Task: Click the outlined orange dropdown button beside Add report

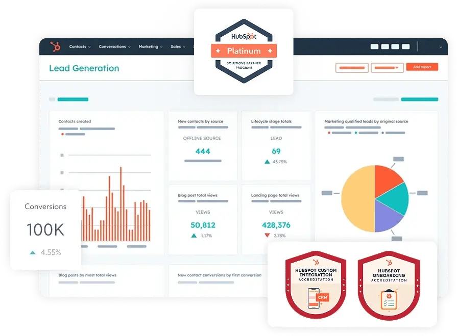Action: pyautogui.click(x=387, y=67)
